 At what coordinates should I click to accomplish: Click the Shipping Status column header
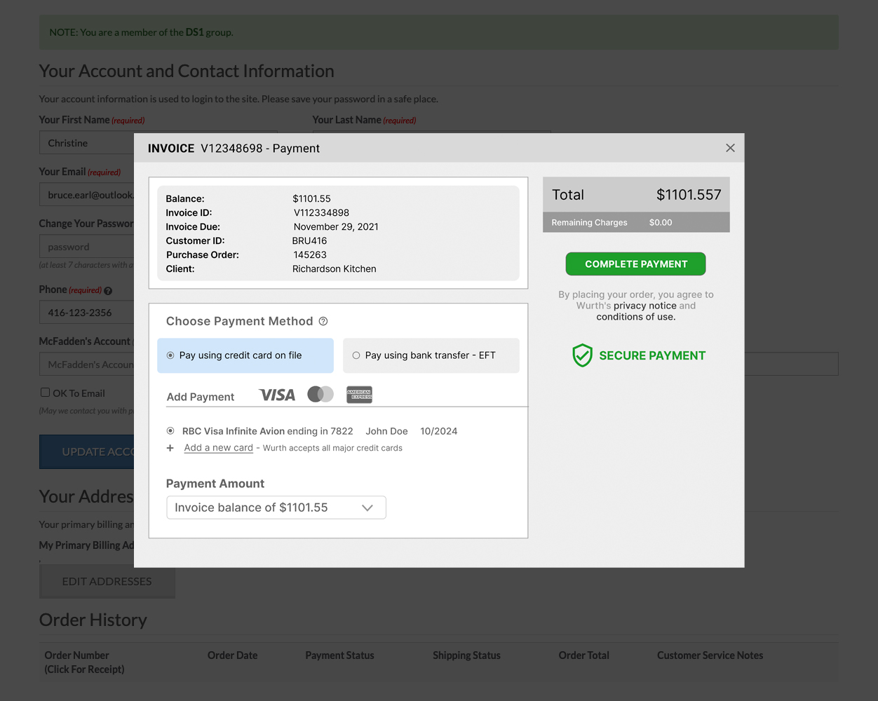pyautogui.click(x=466, y=655)
